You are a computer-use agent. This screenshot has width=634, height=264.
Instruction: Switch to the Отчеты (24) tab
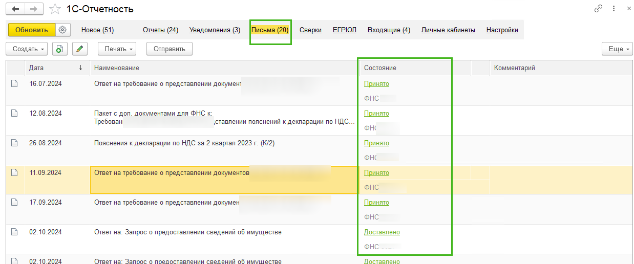point(160,30)
